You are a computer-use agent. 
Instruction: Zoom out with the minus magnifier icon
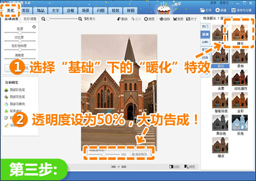43,19
